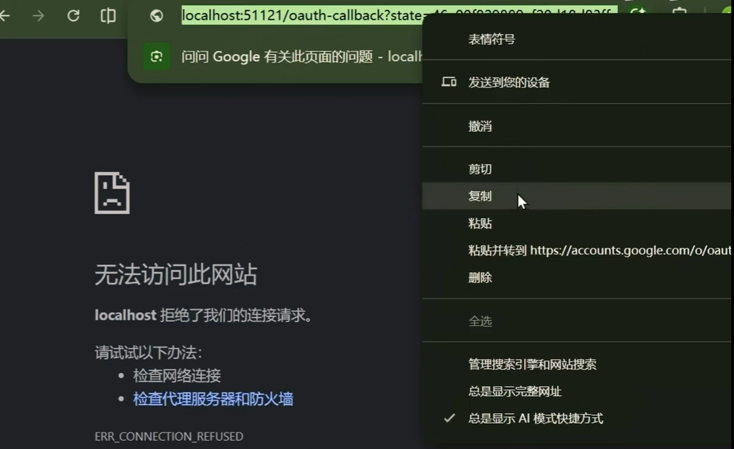734x449 pixels.
Task: Select the 问问 Google 有关此页面的问题 suggestion
Action: 276,56
